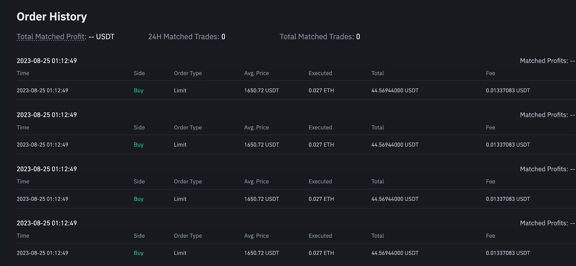The image size is (576, 266).
Task: Click the Total Matched Trades counter
Action: [320, 37]
